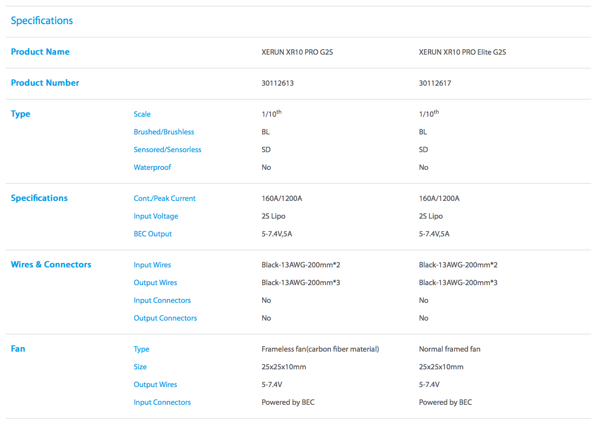598x425 pixels.
Task: Click the 2S Lipo value for PRO G2S
Action: pyautogui.click(x=273, y=216)
